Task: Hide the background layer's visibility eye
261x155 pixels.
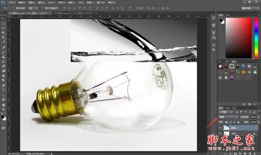Action: point(220,133)
